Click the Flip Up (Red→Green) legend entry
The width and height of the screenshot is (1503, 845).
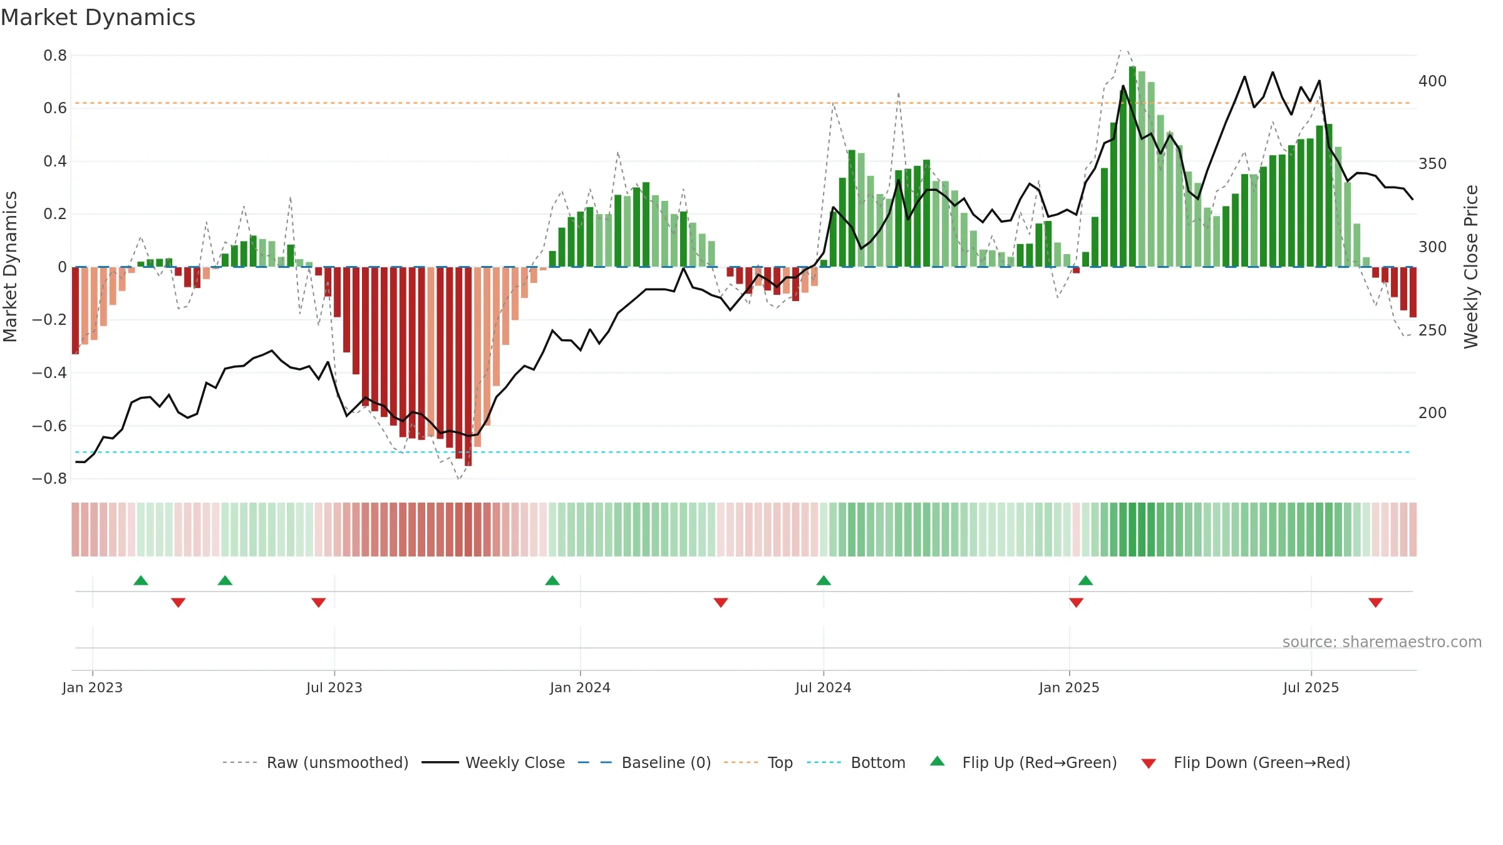coord(1023,762)
